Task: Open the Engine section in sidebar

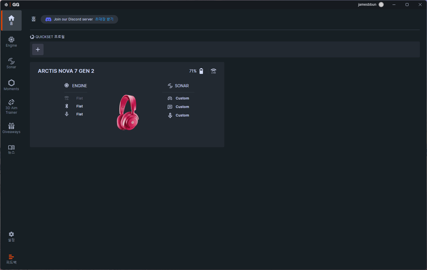Action: tap(11, 42)
